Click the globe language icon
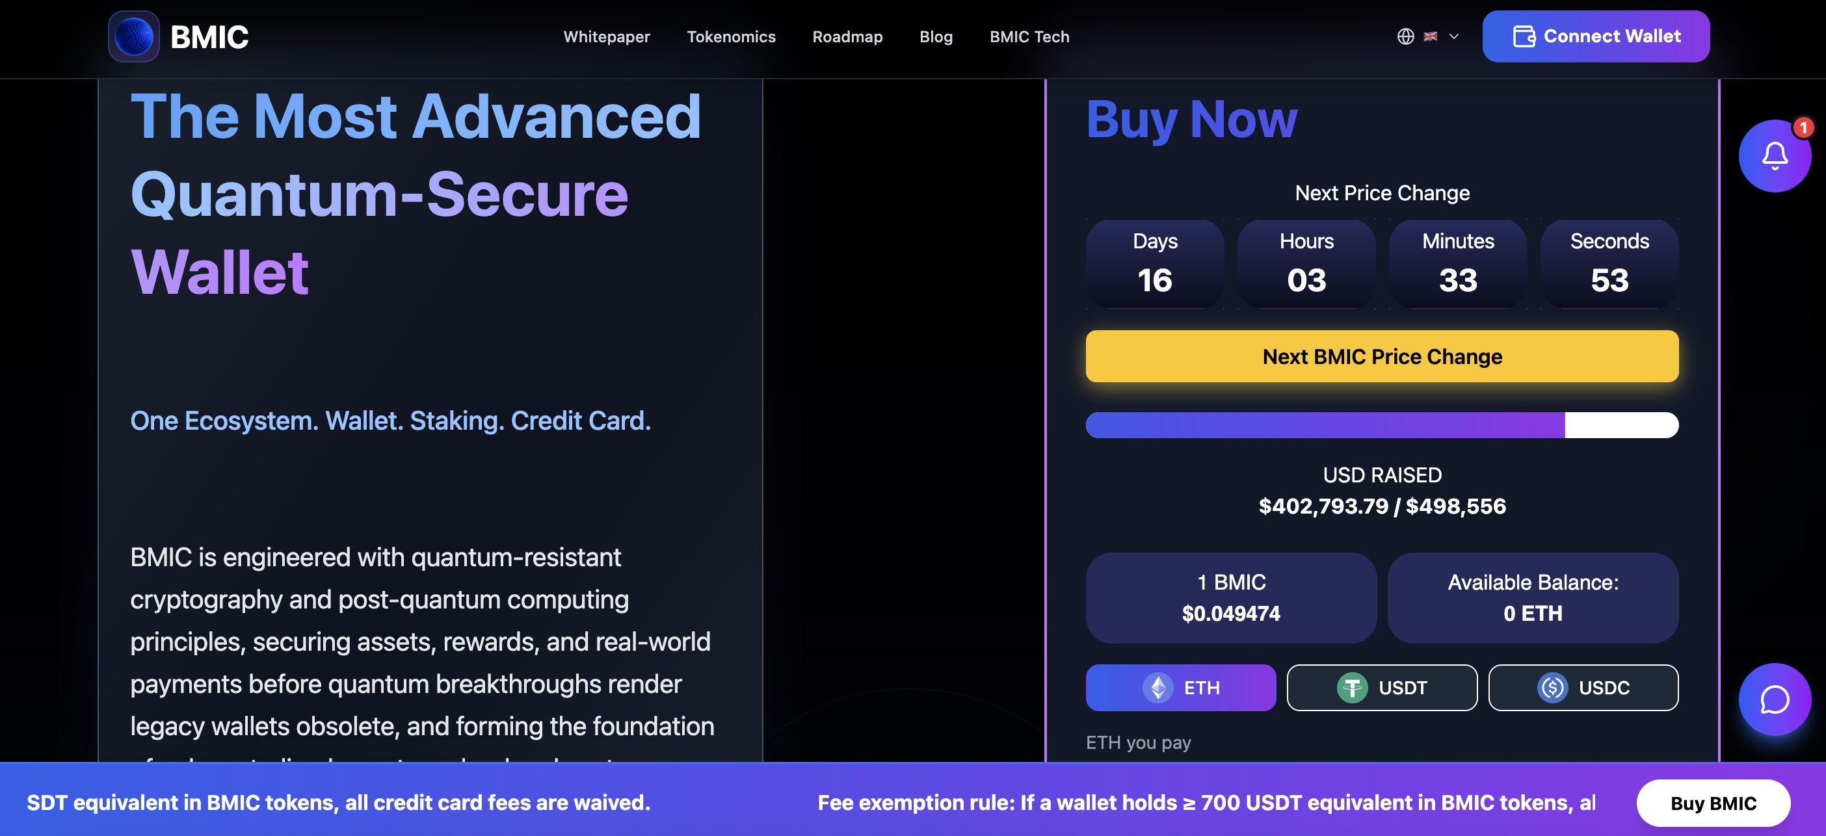This screenshot has height=836, width=1826. (x=1405, y=36)
